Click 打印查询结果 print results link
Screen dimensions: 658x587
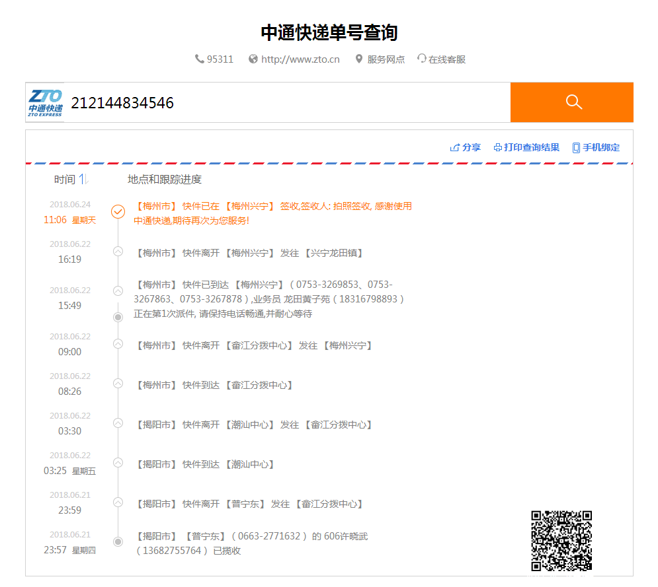click(531, 147)
